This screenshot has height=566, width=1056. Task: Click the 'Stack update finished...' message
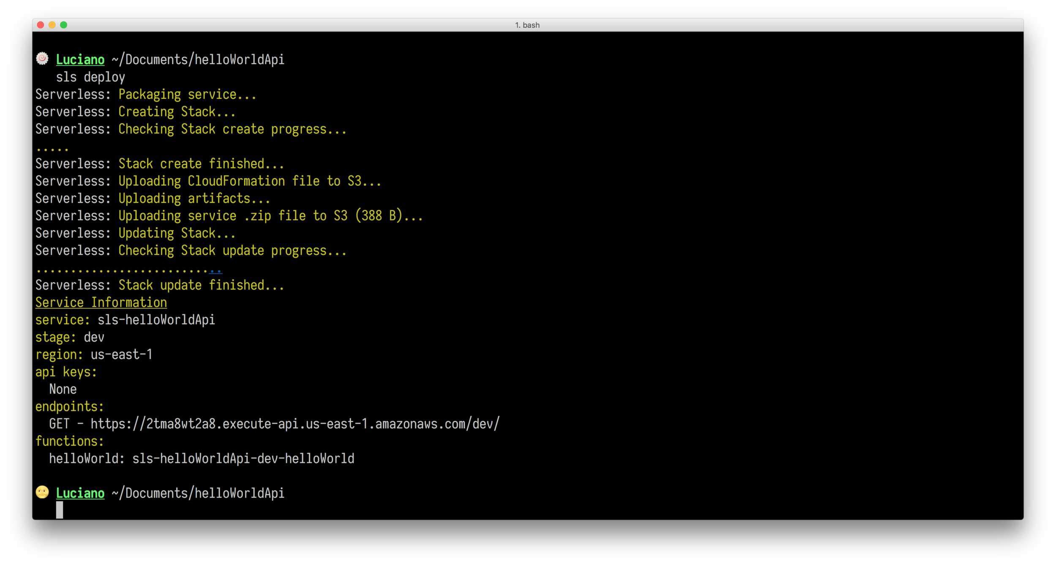pyautogui.click(x=201, y=285)
